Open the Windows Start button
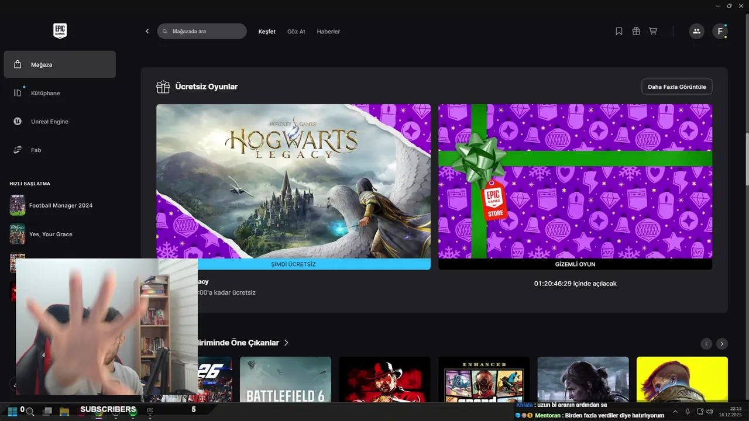This screenshot has width=749, height=421. point(12,411)
